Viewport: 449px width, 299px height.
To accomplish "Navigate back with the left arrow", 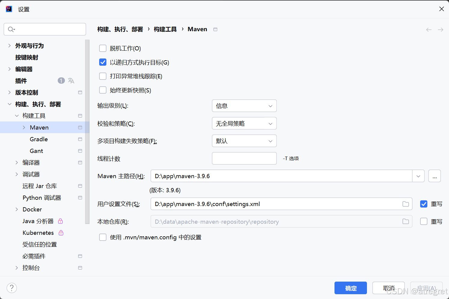I will (429, 29).
